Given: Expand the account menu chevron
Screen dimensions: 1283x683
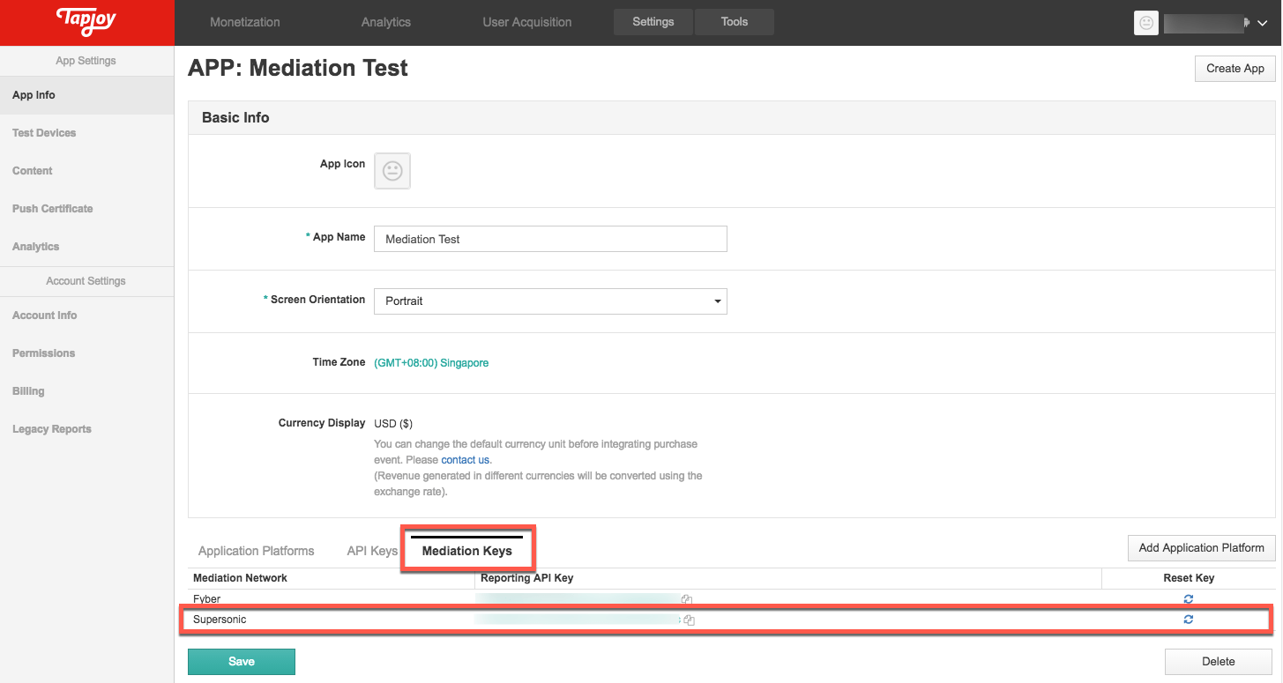Looking at the screenshot, I should coord(1263,24).
